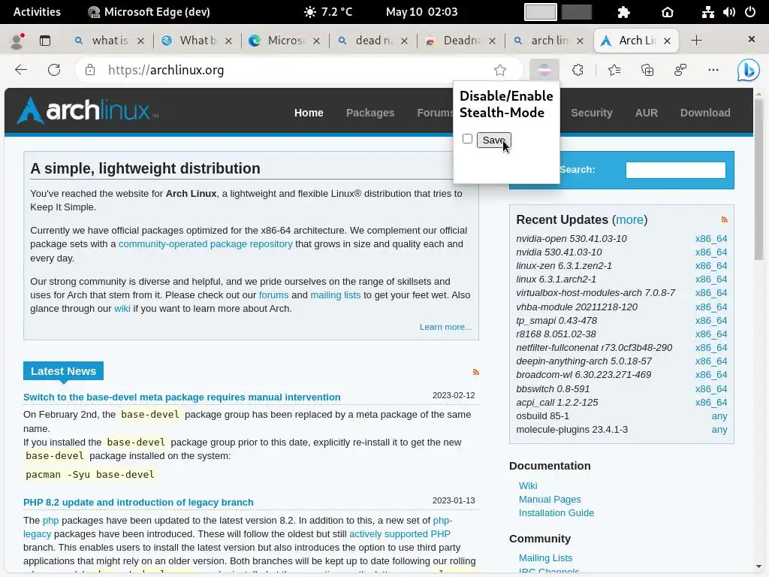Close the 'dead n' search tab

tap(404, 41)
